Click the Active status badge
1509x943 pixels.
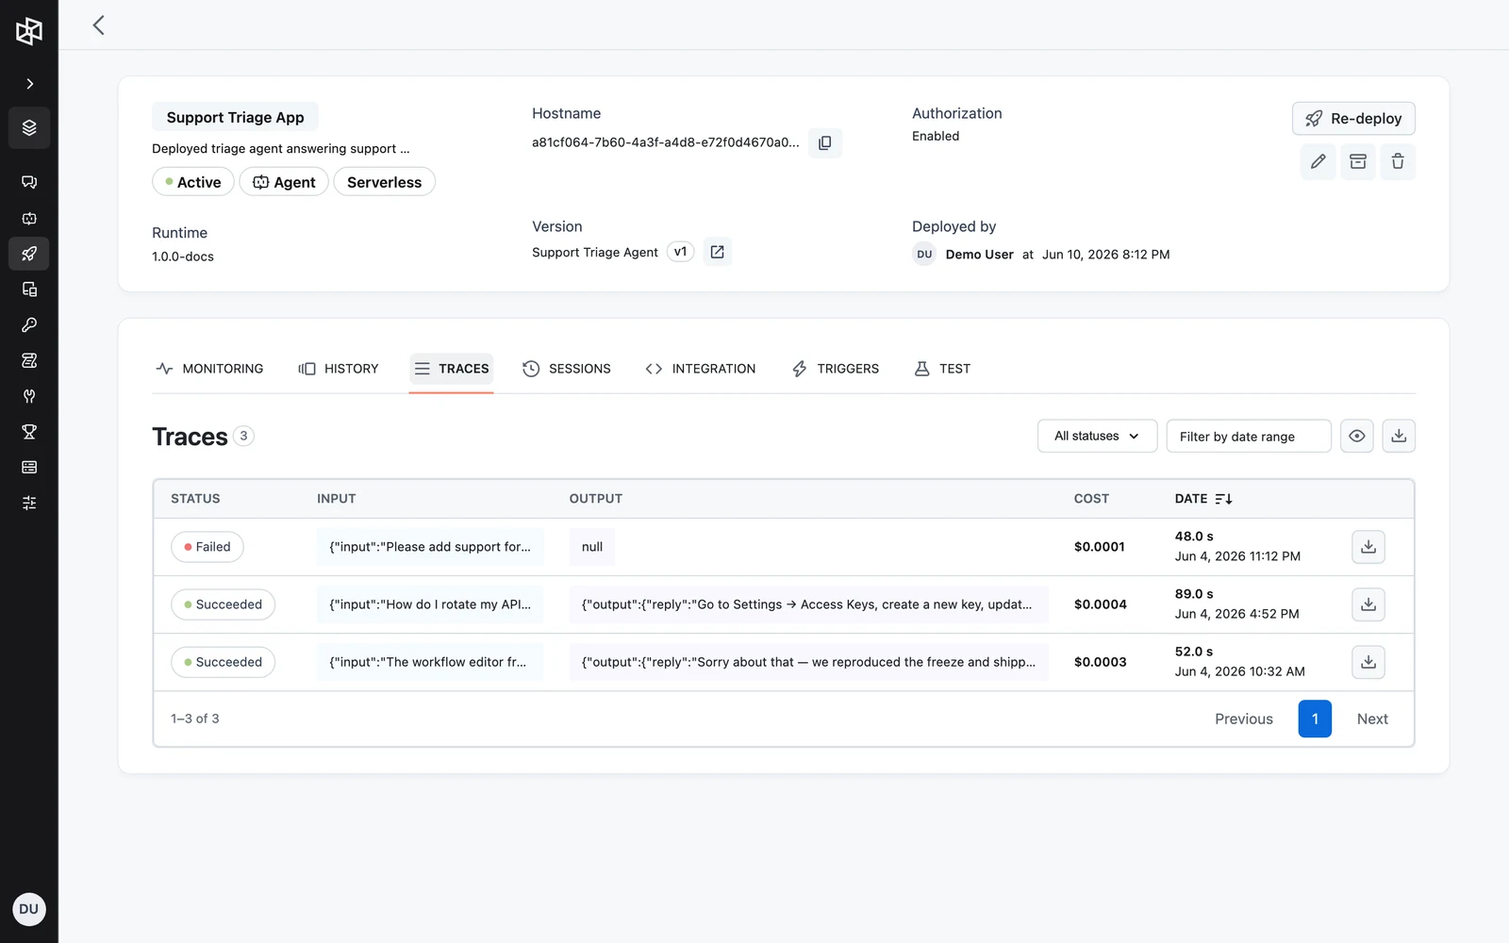click(x=193, y=182)
